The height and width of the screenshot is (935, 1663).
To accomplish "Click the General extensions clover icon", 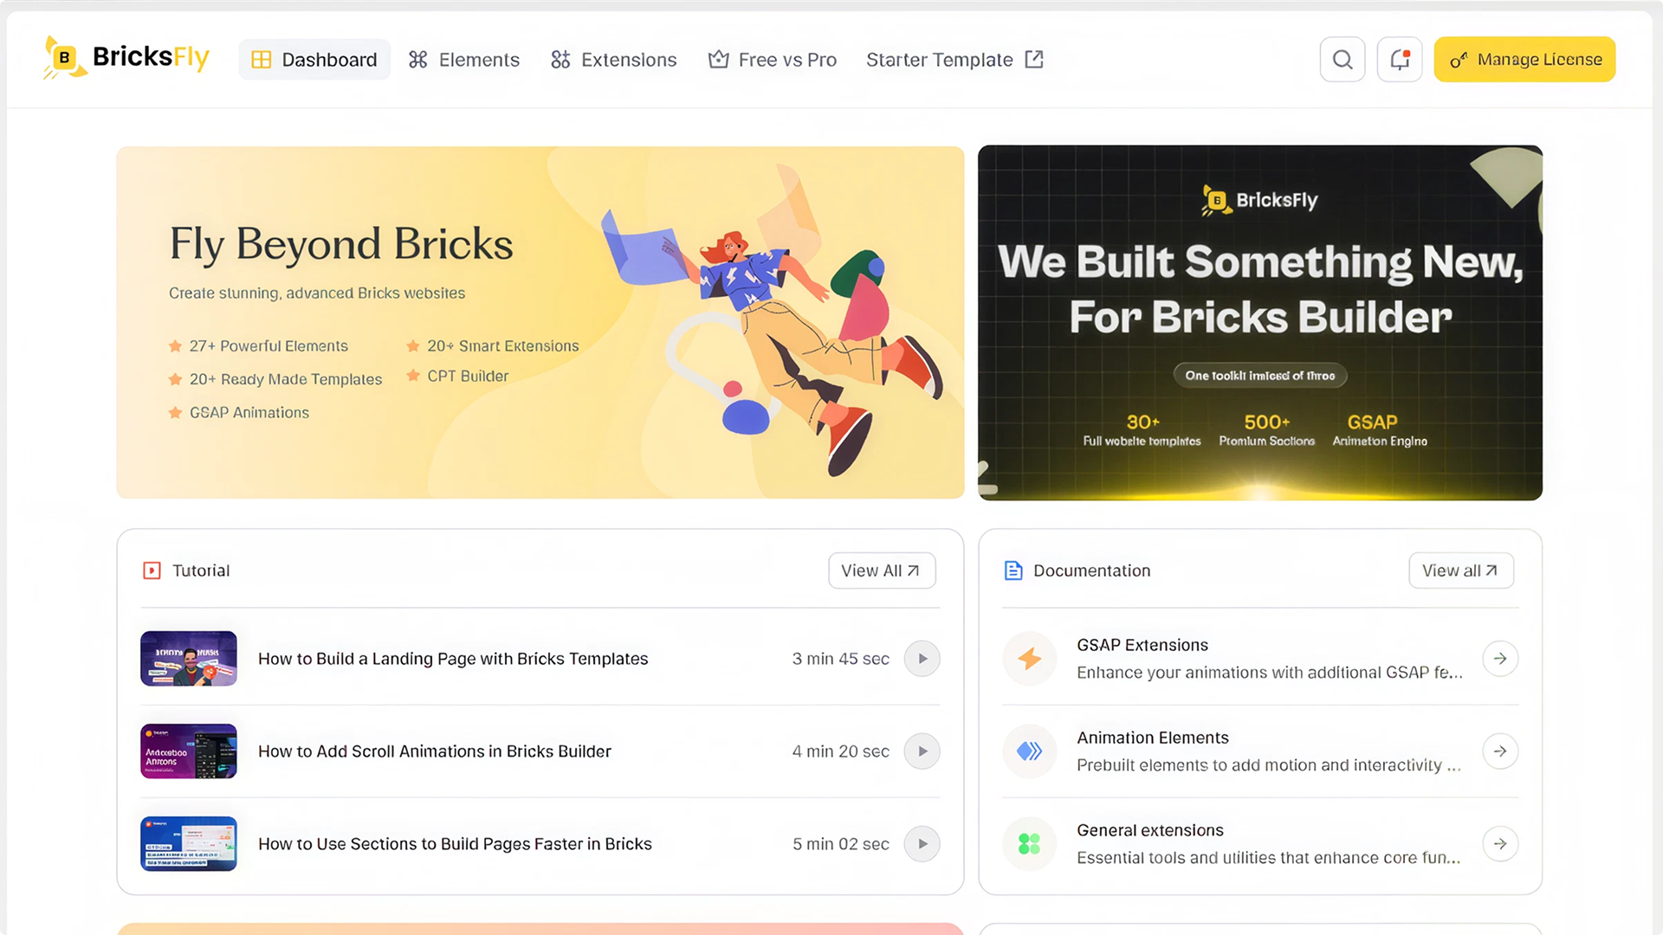I will [1030, 844].
